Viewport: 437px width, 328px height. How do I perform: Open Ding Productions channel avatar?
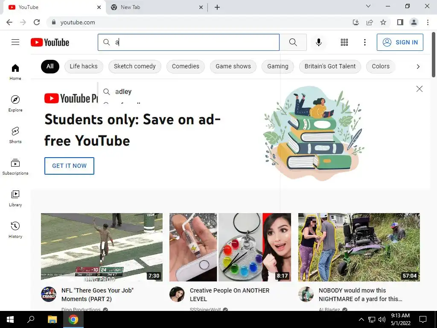(x=49, y=294)
